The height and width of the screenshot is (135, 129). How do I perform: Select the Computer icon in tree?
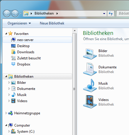[10, 125]
